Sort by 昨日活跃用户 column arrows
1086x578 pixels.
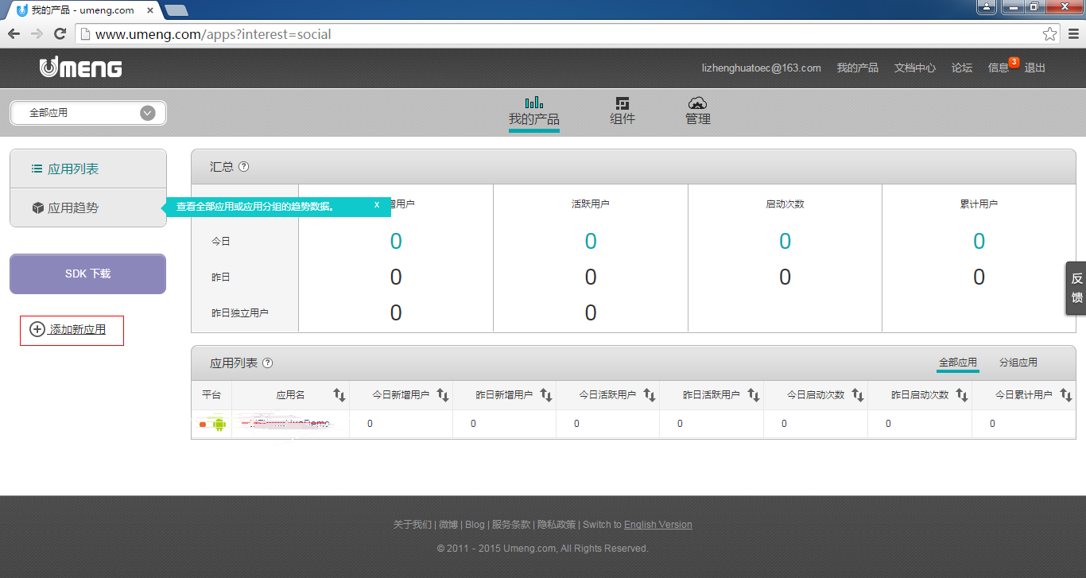(754, 395)
